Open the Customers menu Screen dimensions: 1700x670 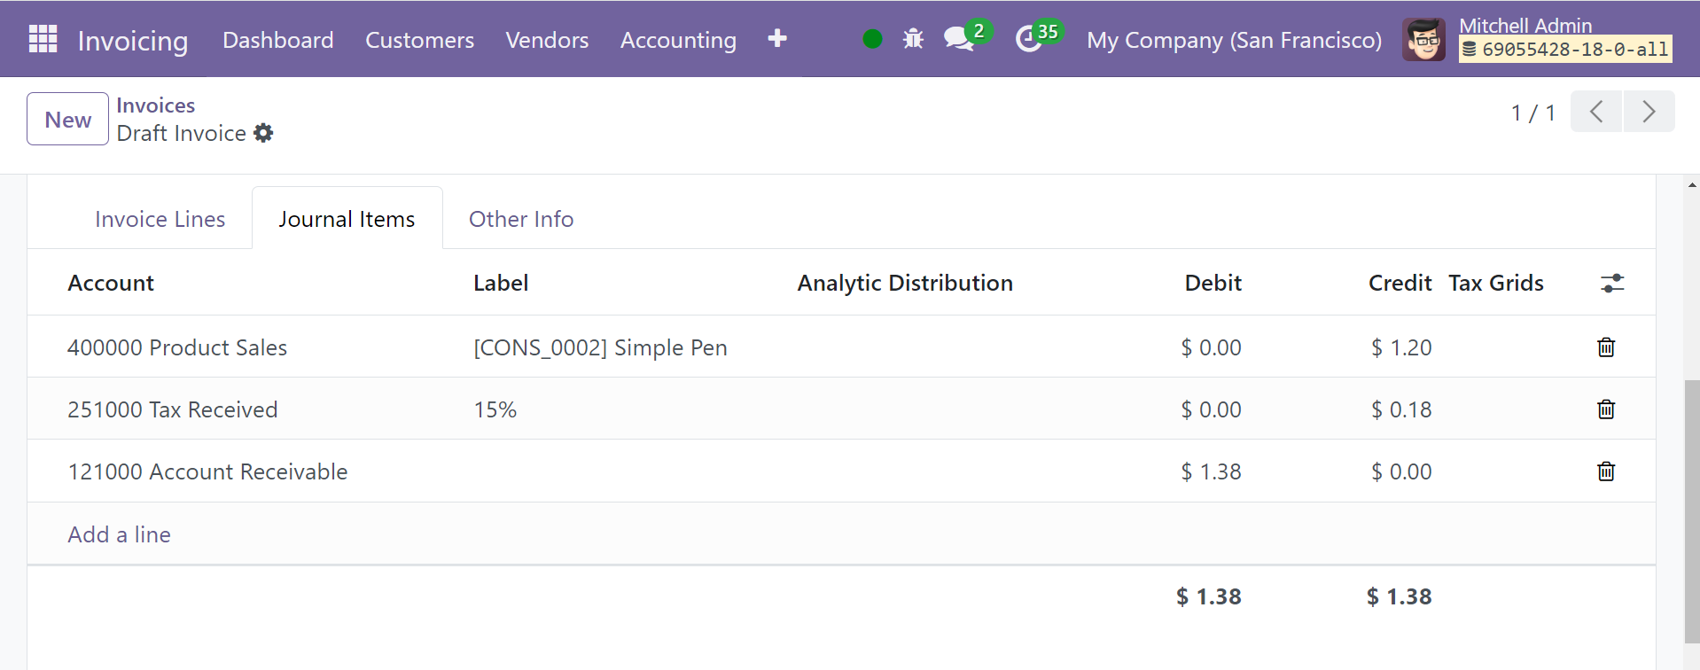[x=419, y=40]
